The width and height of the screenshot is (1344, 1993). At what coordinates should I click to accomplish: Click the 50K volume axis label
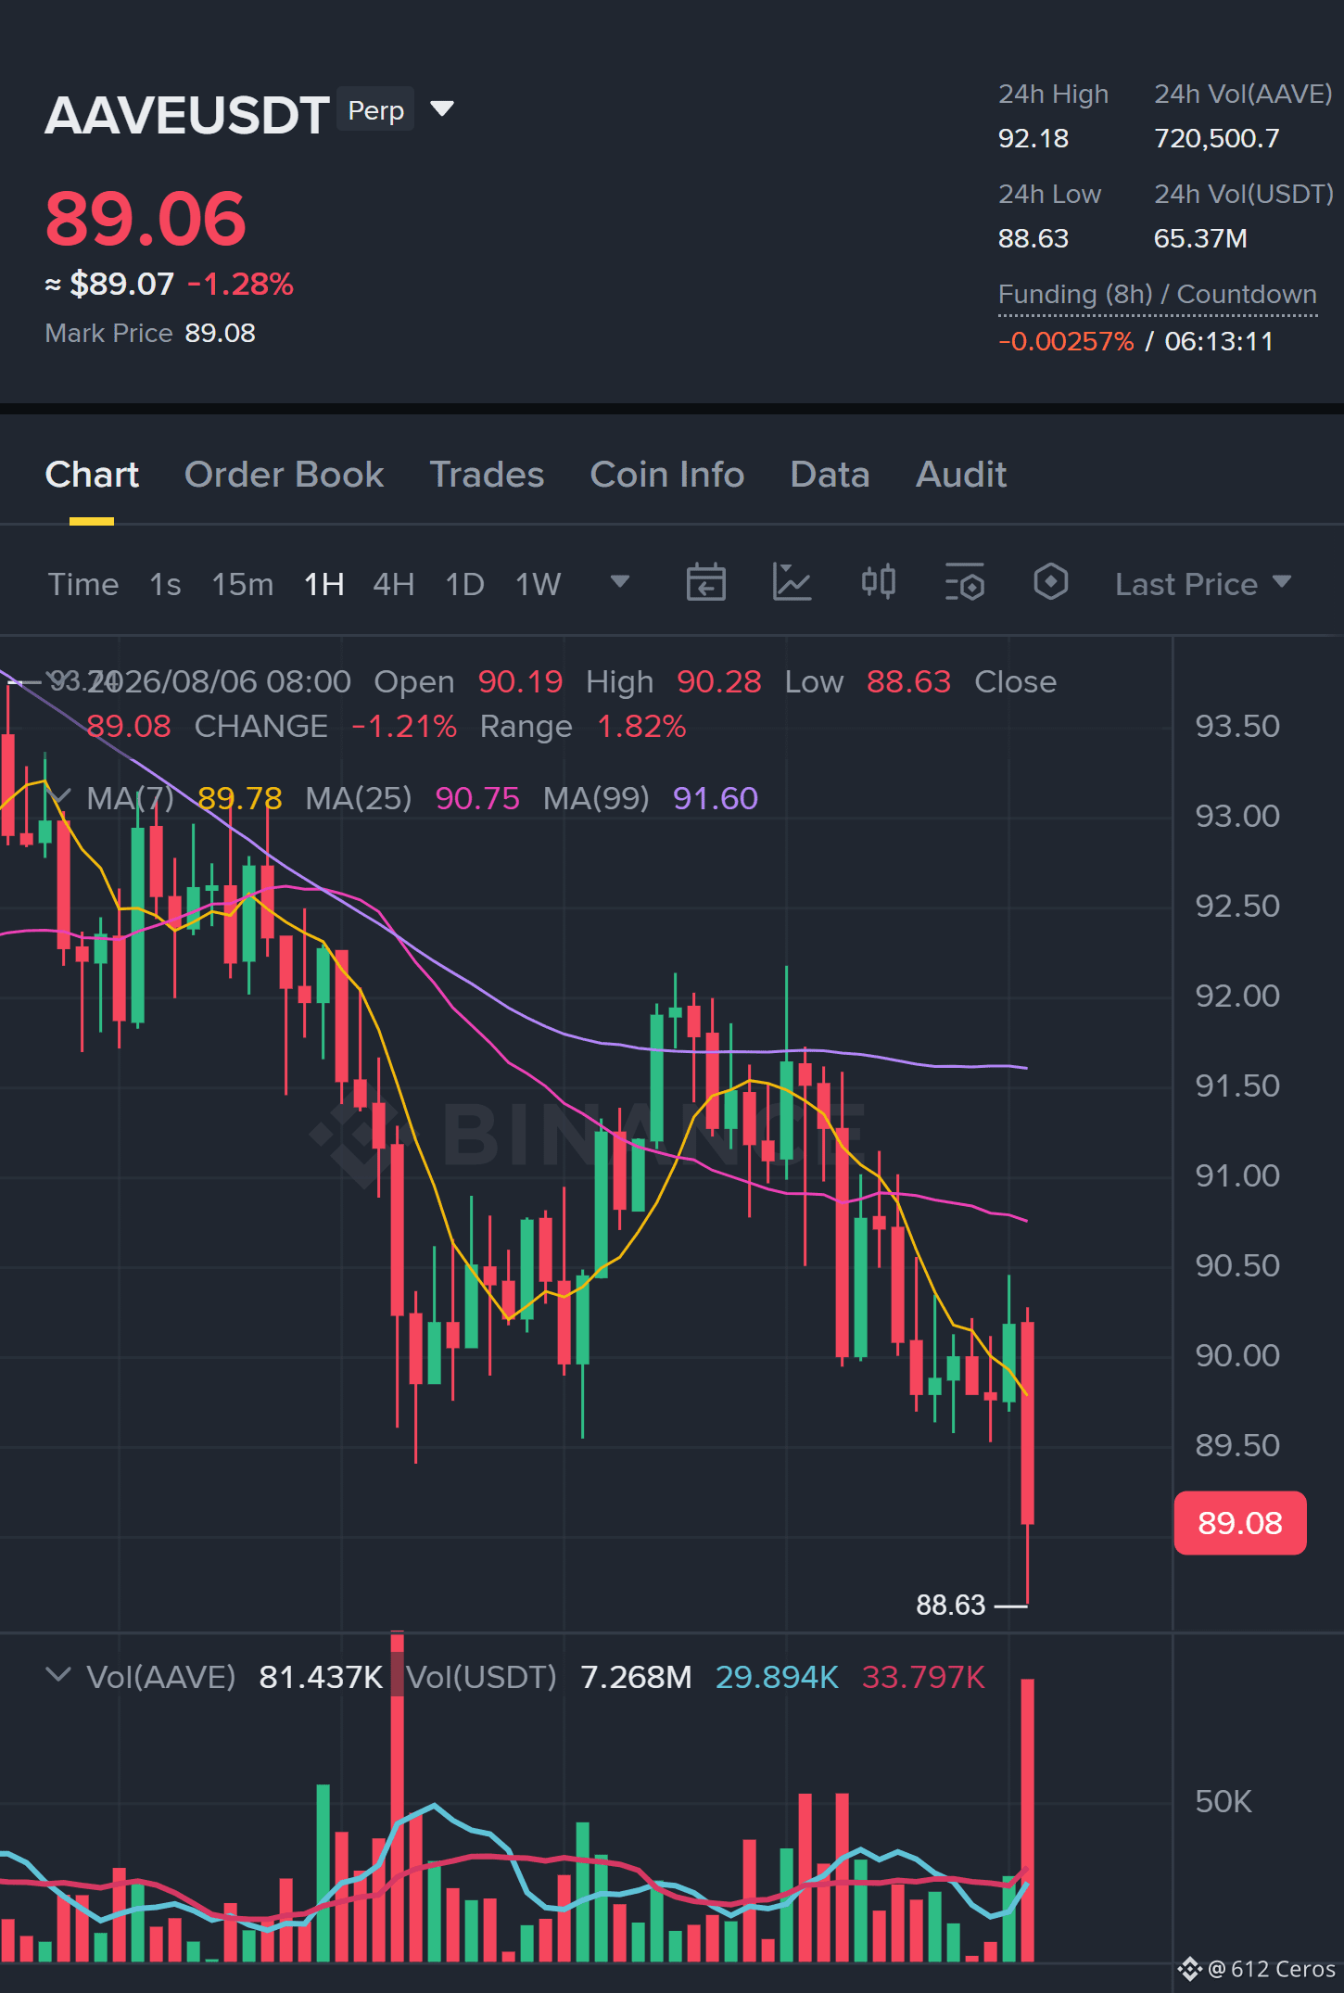pos(1224,1801)
